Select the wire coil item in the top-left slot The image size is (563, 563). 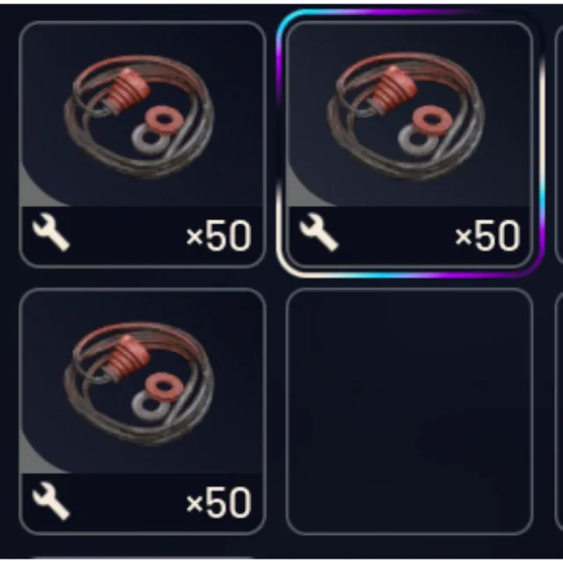[x=139, y=117]
